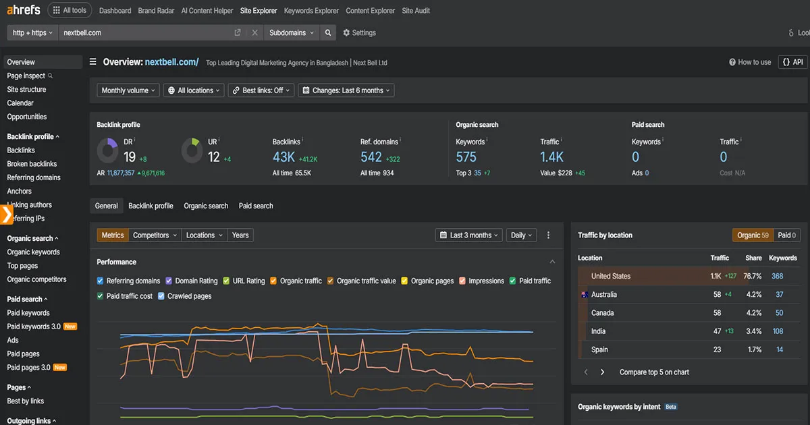Toggle Referring domains checkbox
810x425 pixels.
coord(100,281)
